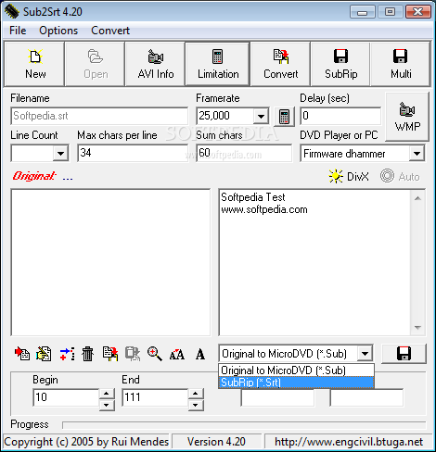Image resolution: width=436 pixels, height=452 pixels.
Task: Increase the Begin value with up arrow
Action: click(x=107, y=394)
